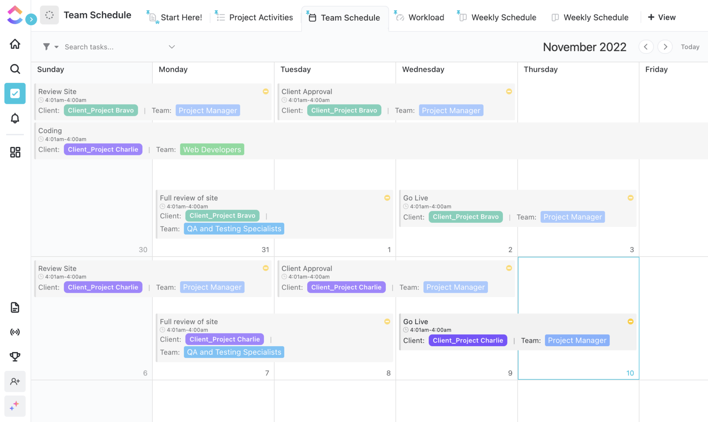This screenshot has height=422, width=708.
Task: Open the Goals trophy icon
Action: tap(15, 356)
